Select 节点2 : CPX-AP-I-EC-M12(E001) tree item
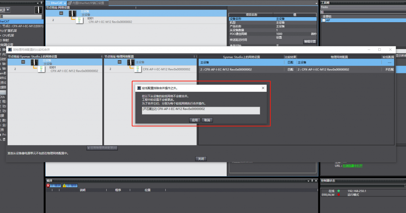406x213 pixels. click(23, 26)
